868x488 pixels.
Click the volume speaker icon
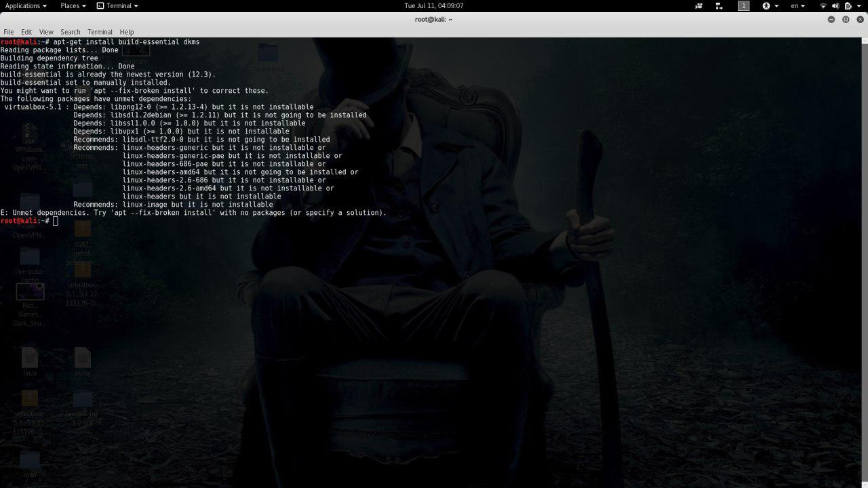point(835,6)
